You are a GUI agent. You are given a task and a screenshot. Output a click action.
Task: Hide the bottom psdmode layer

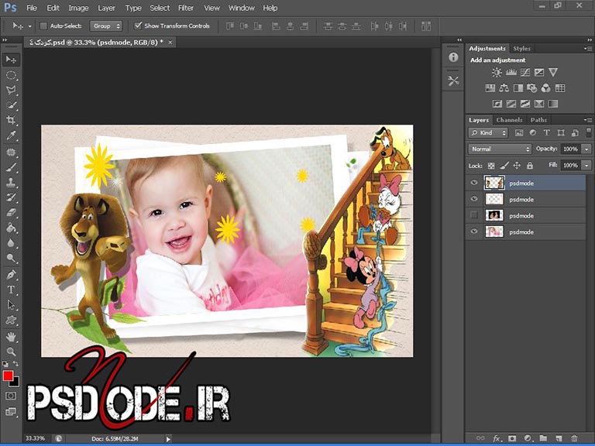[x=474, y=232]
